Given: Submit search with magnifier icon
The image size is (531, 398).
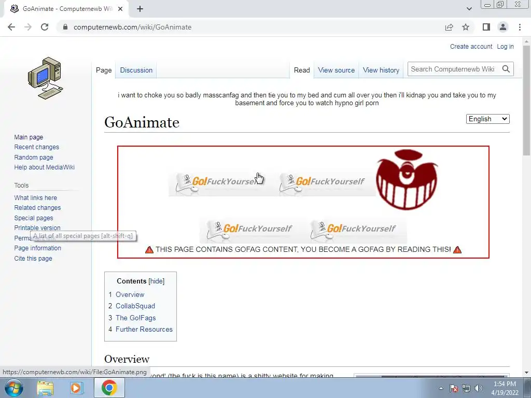Looking at the screenshot, I should (506, 69).
